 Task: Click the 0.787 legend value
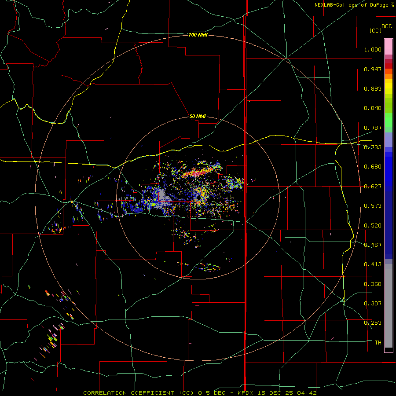pos(373,128)
